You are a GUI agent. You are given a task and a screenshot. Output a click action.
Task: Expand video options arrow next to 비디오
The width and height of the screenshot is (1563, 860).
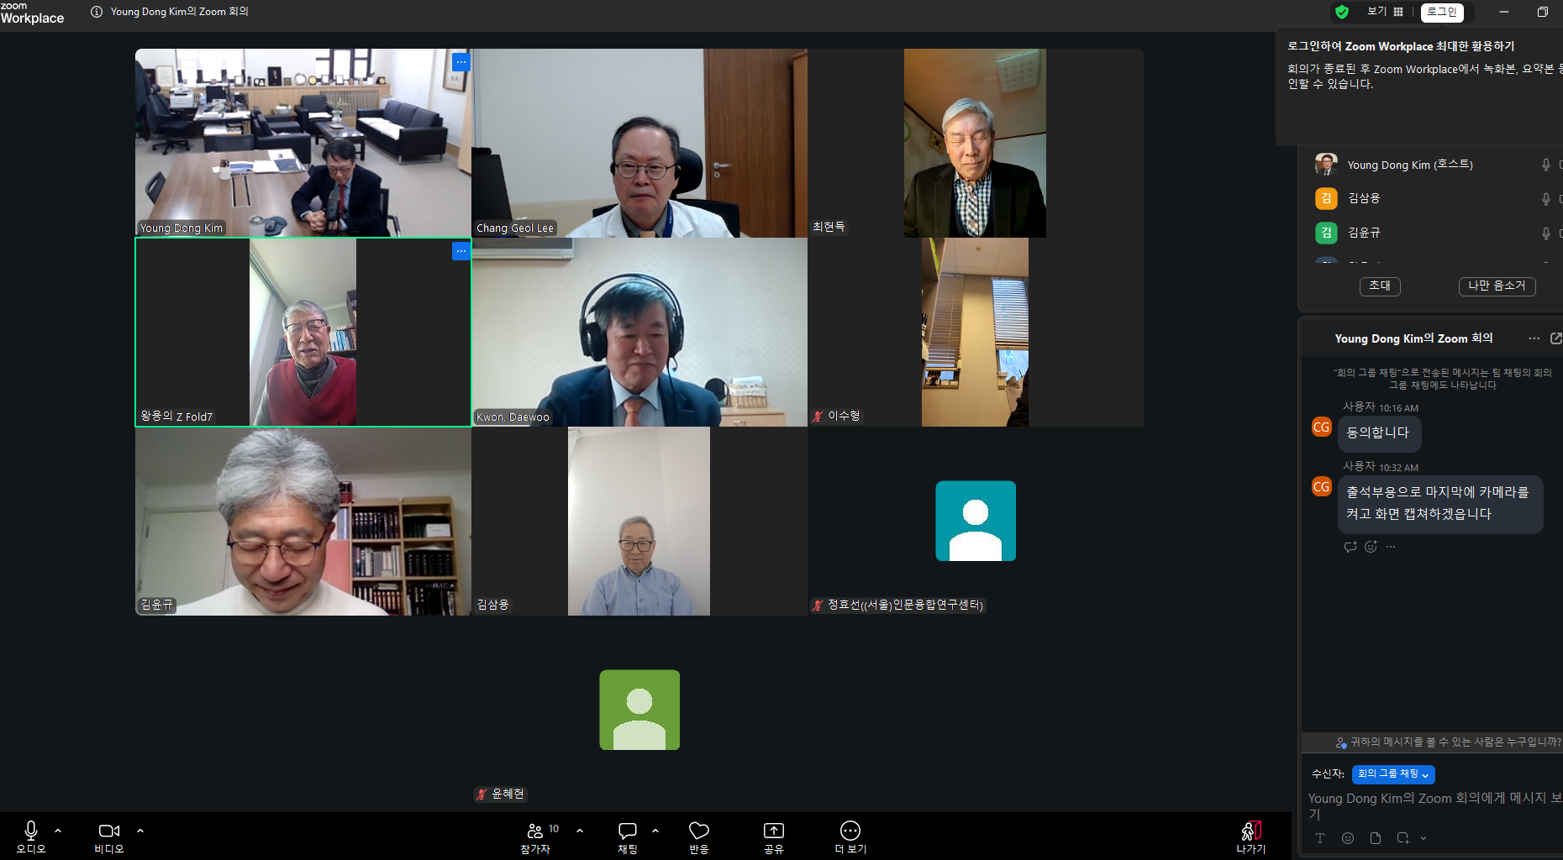tap(140, 831)
